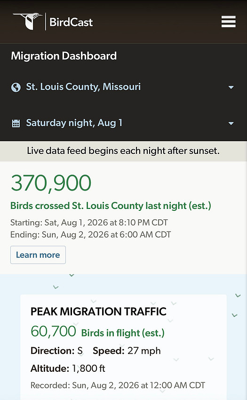Click the 370,900 birds crossed figure

tap(51, 183)
